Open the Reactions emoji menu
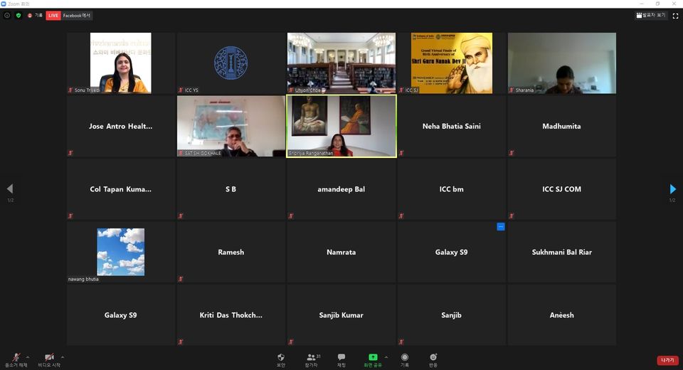Viewport: 683px width, 370px height. (x=433, y=358)
